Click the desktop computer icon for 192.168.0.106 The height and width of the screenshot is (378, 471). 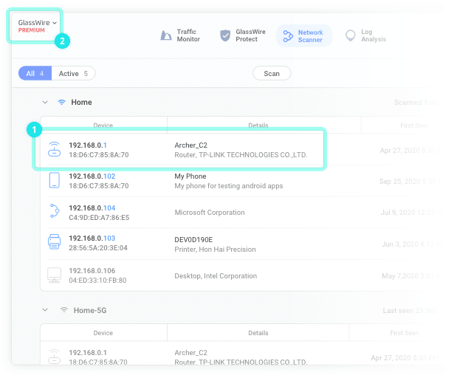click(54, 275)
